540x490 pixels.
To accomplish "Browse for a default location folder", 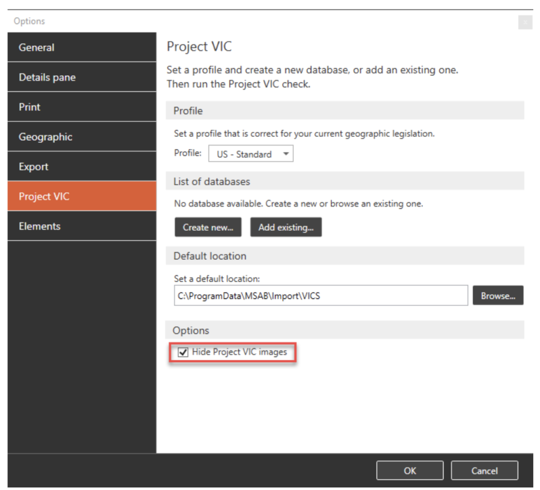I will (498, 295).
